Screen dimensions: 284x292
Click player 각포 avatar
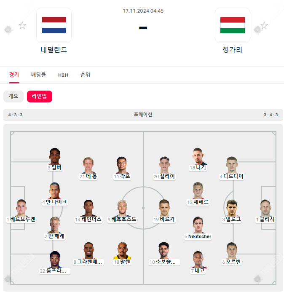click(x=122, y=165)
